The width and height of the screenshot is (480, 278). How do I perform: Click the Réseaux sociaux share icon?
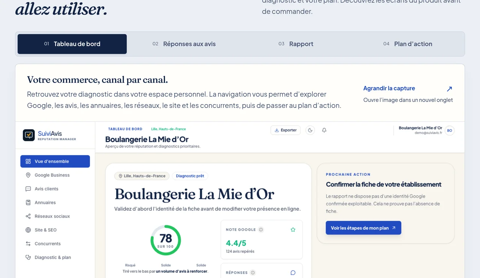tap(28, 216)
